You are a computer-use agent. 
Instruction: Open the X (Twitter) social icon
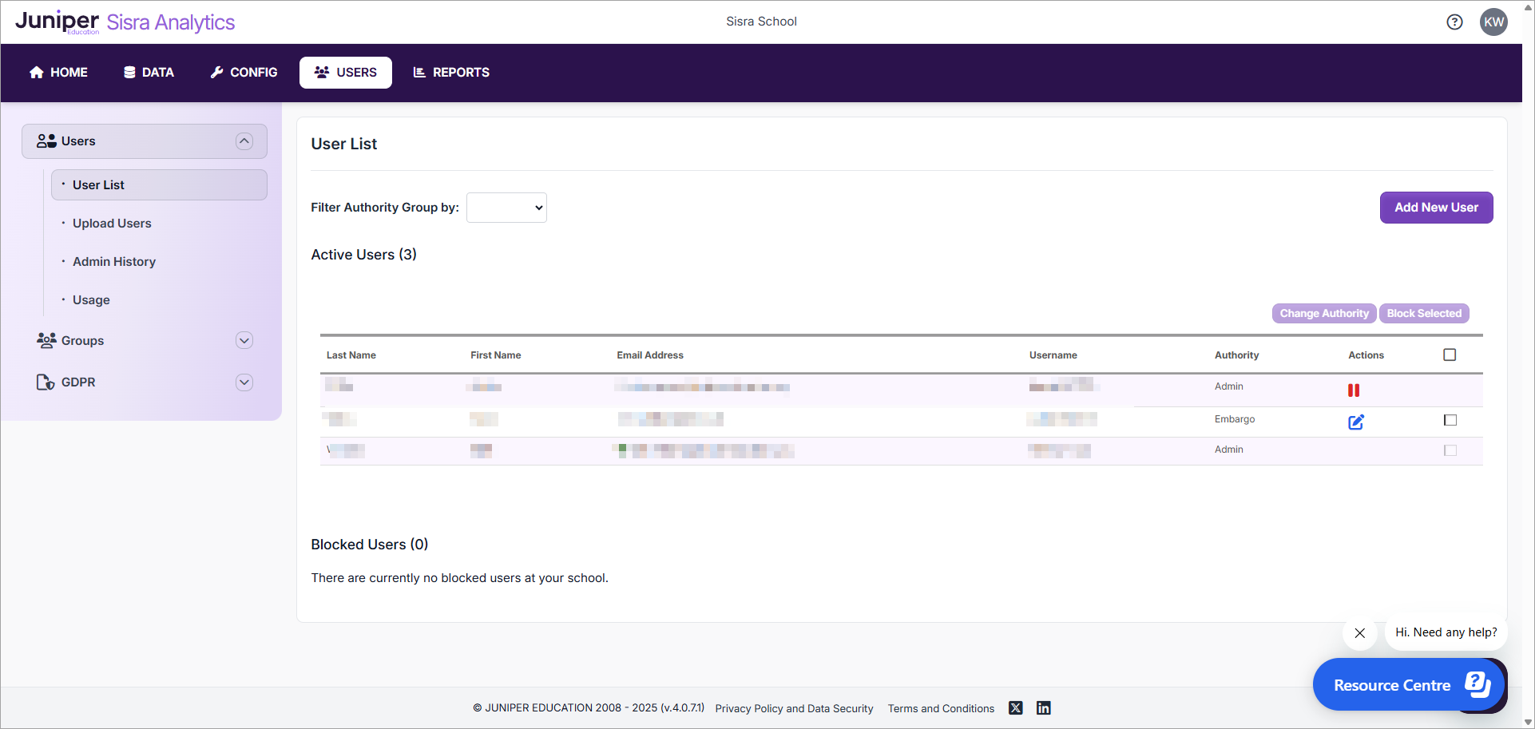(x=1015, y=708)
